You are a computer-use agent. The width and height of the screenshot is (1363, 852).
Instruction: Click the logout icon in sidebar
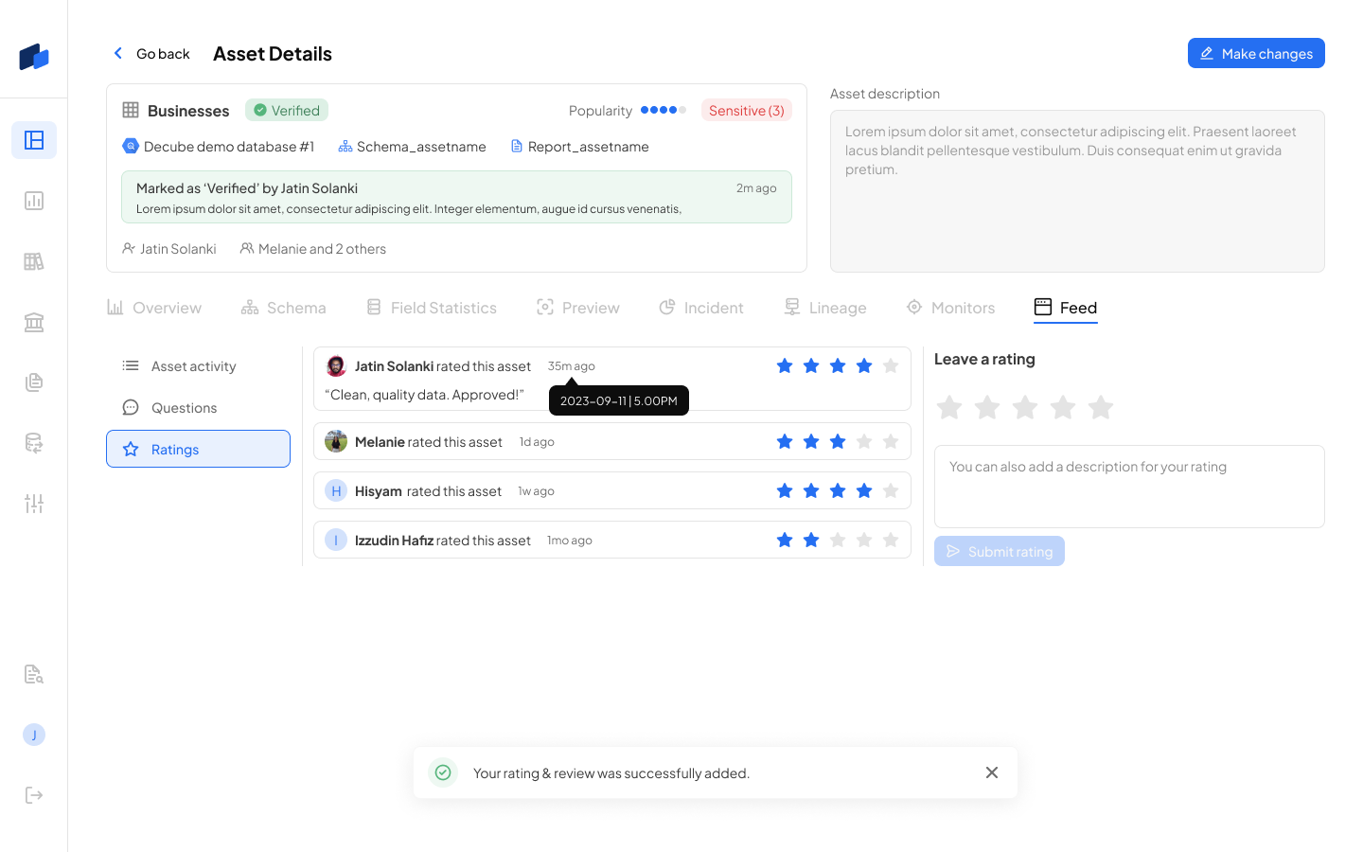(x=34, y=795)
